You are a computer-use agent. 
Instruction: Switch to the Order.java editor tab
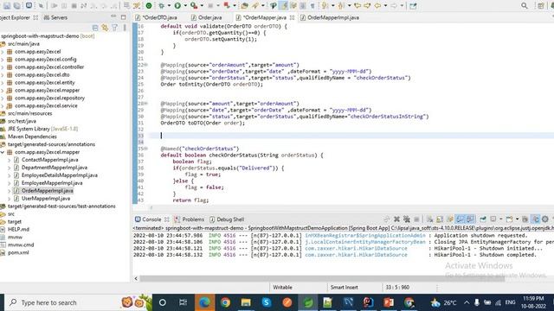pyautogui.click(x=206, y=17)
